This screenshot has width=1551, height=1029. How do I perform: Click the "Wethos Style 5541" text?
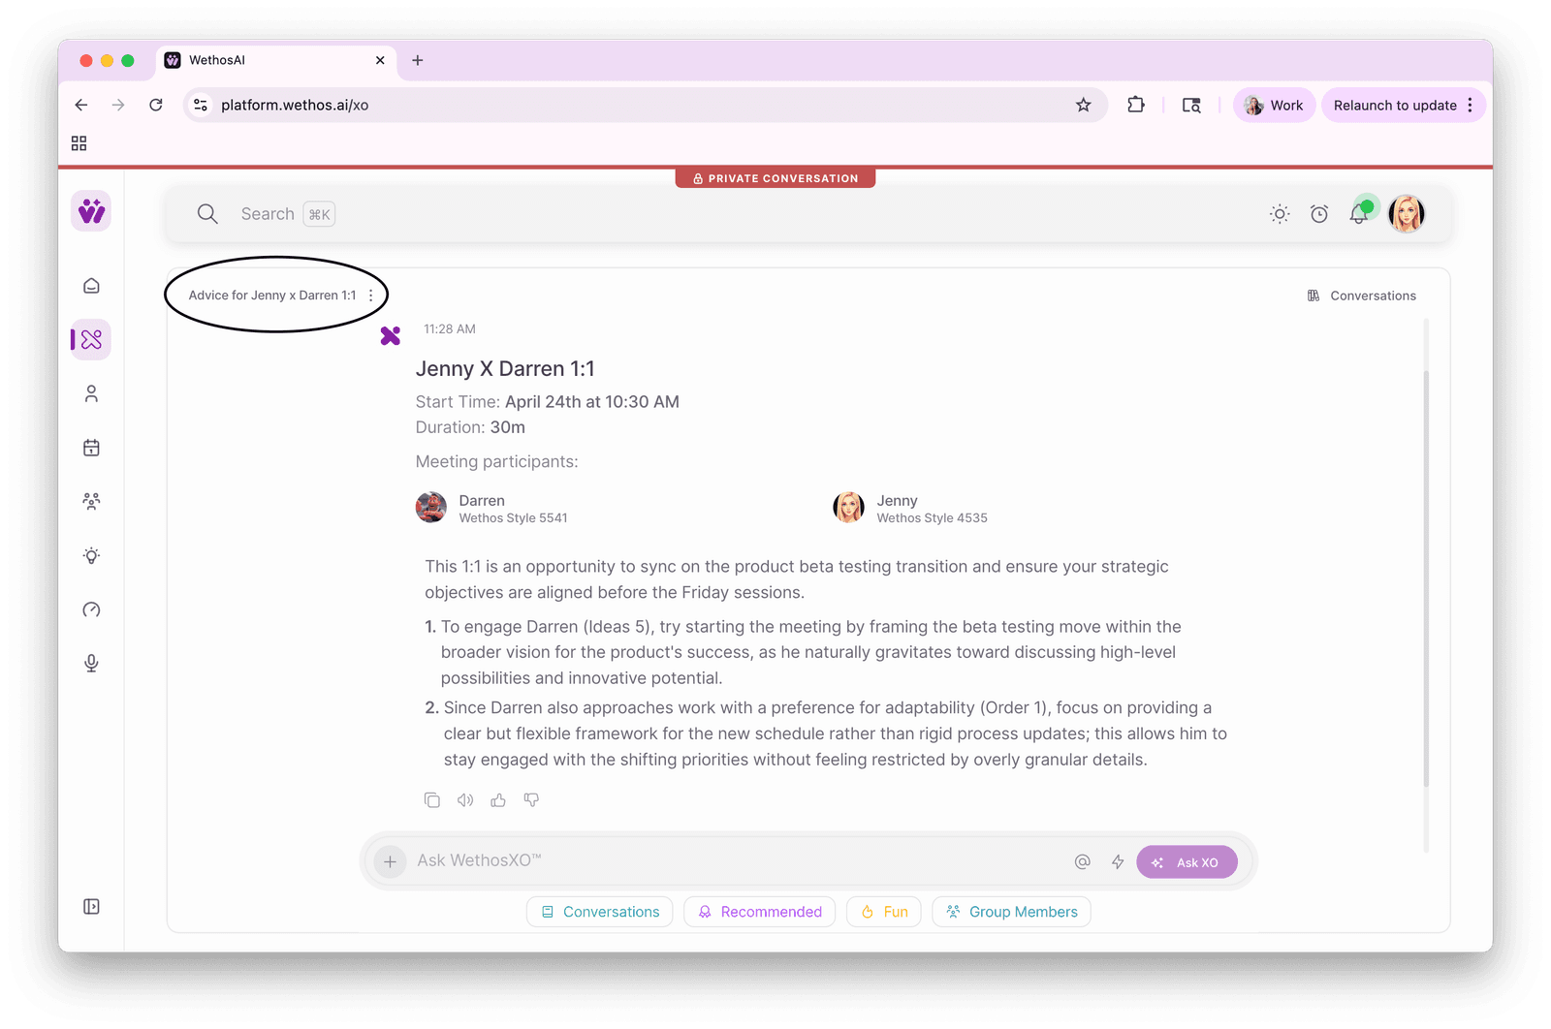pyautogui.click(x=514, y=518)
